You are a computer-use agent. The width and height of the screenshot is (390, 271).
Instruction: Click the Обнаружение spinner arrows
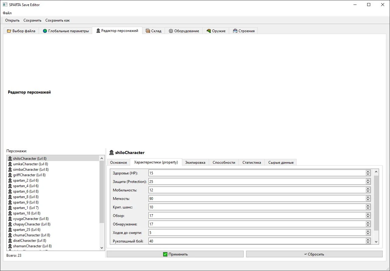[368, 224]
